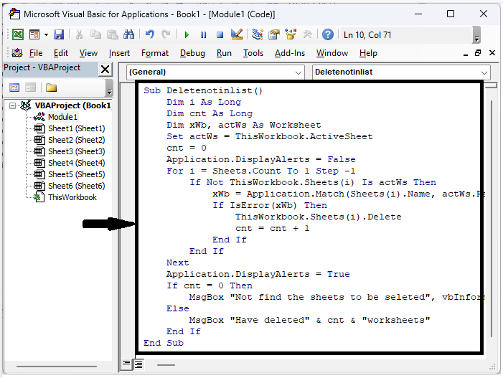Screen dimensions: 503x378
Task: Click the vertical scrollbar of code window
Action: pyautogui.click(x=491, y=218)
